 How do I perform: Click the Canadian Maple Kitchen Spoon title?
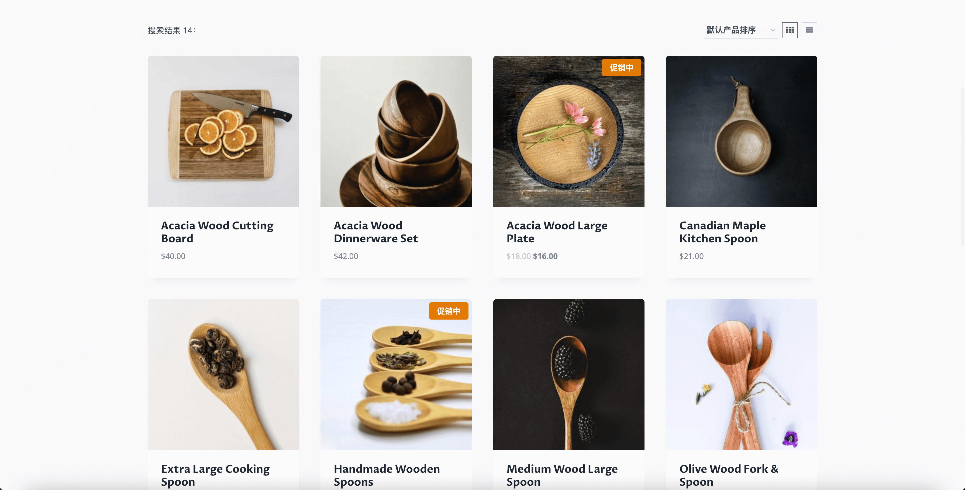(722, 232)
